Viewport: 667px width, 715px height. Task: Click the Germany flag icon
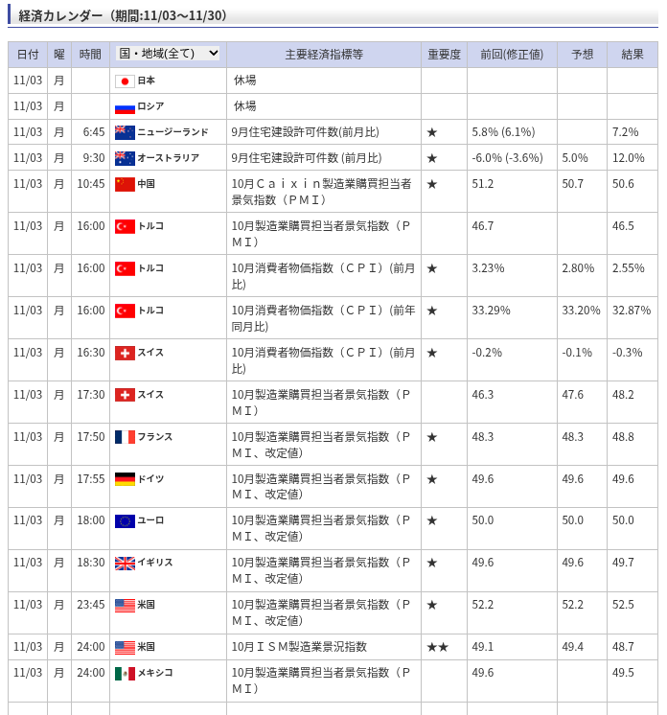click(125, 479)
